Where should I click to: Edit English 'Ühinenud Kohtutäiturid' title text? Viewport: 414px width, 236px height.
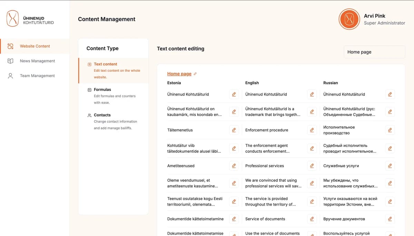point(312,94)
